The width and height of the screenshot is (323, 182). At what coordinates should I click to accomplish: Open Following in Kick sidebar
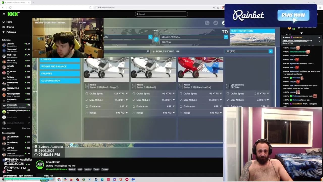click(11, 32)
